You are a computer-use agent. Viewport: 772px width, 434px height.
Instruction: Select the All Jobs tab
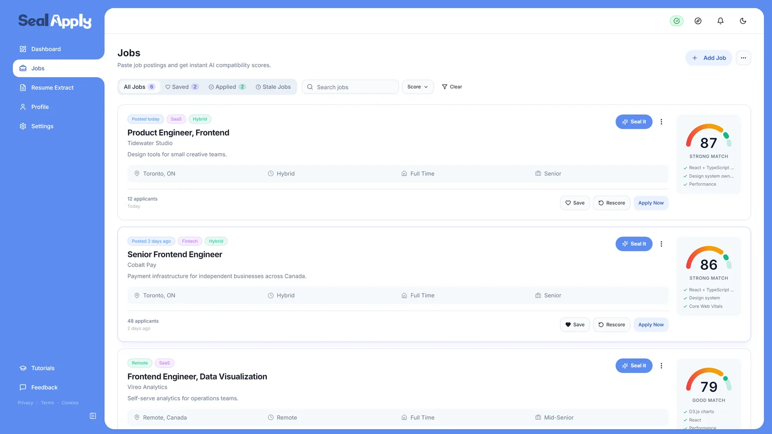click(x=139, y=87)
